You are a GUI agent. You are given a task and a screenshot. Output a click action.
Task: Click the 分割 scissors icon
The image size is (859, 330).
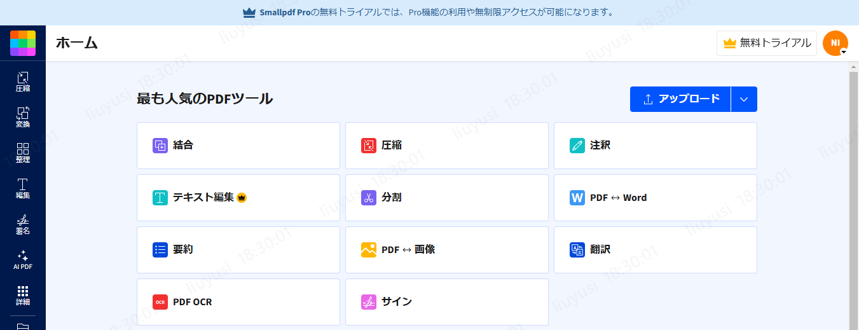[x=369, y=198]
